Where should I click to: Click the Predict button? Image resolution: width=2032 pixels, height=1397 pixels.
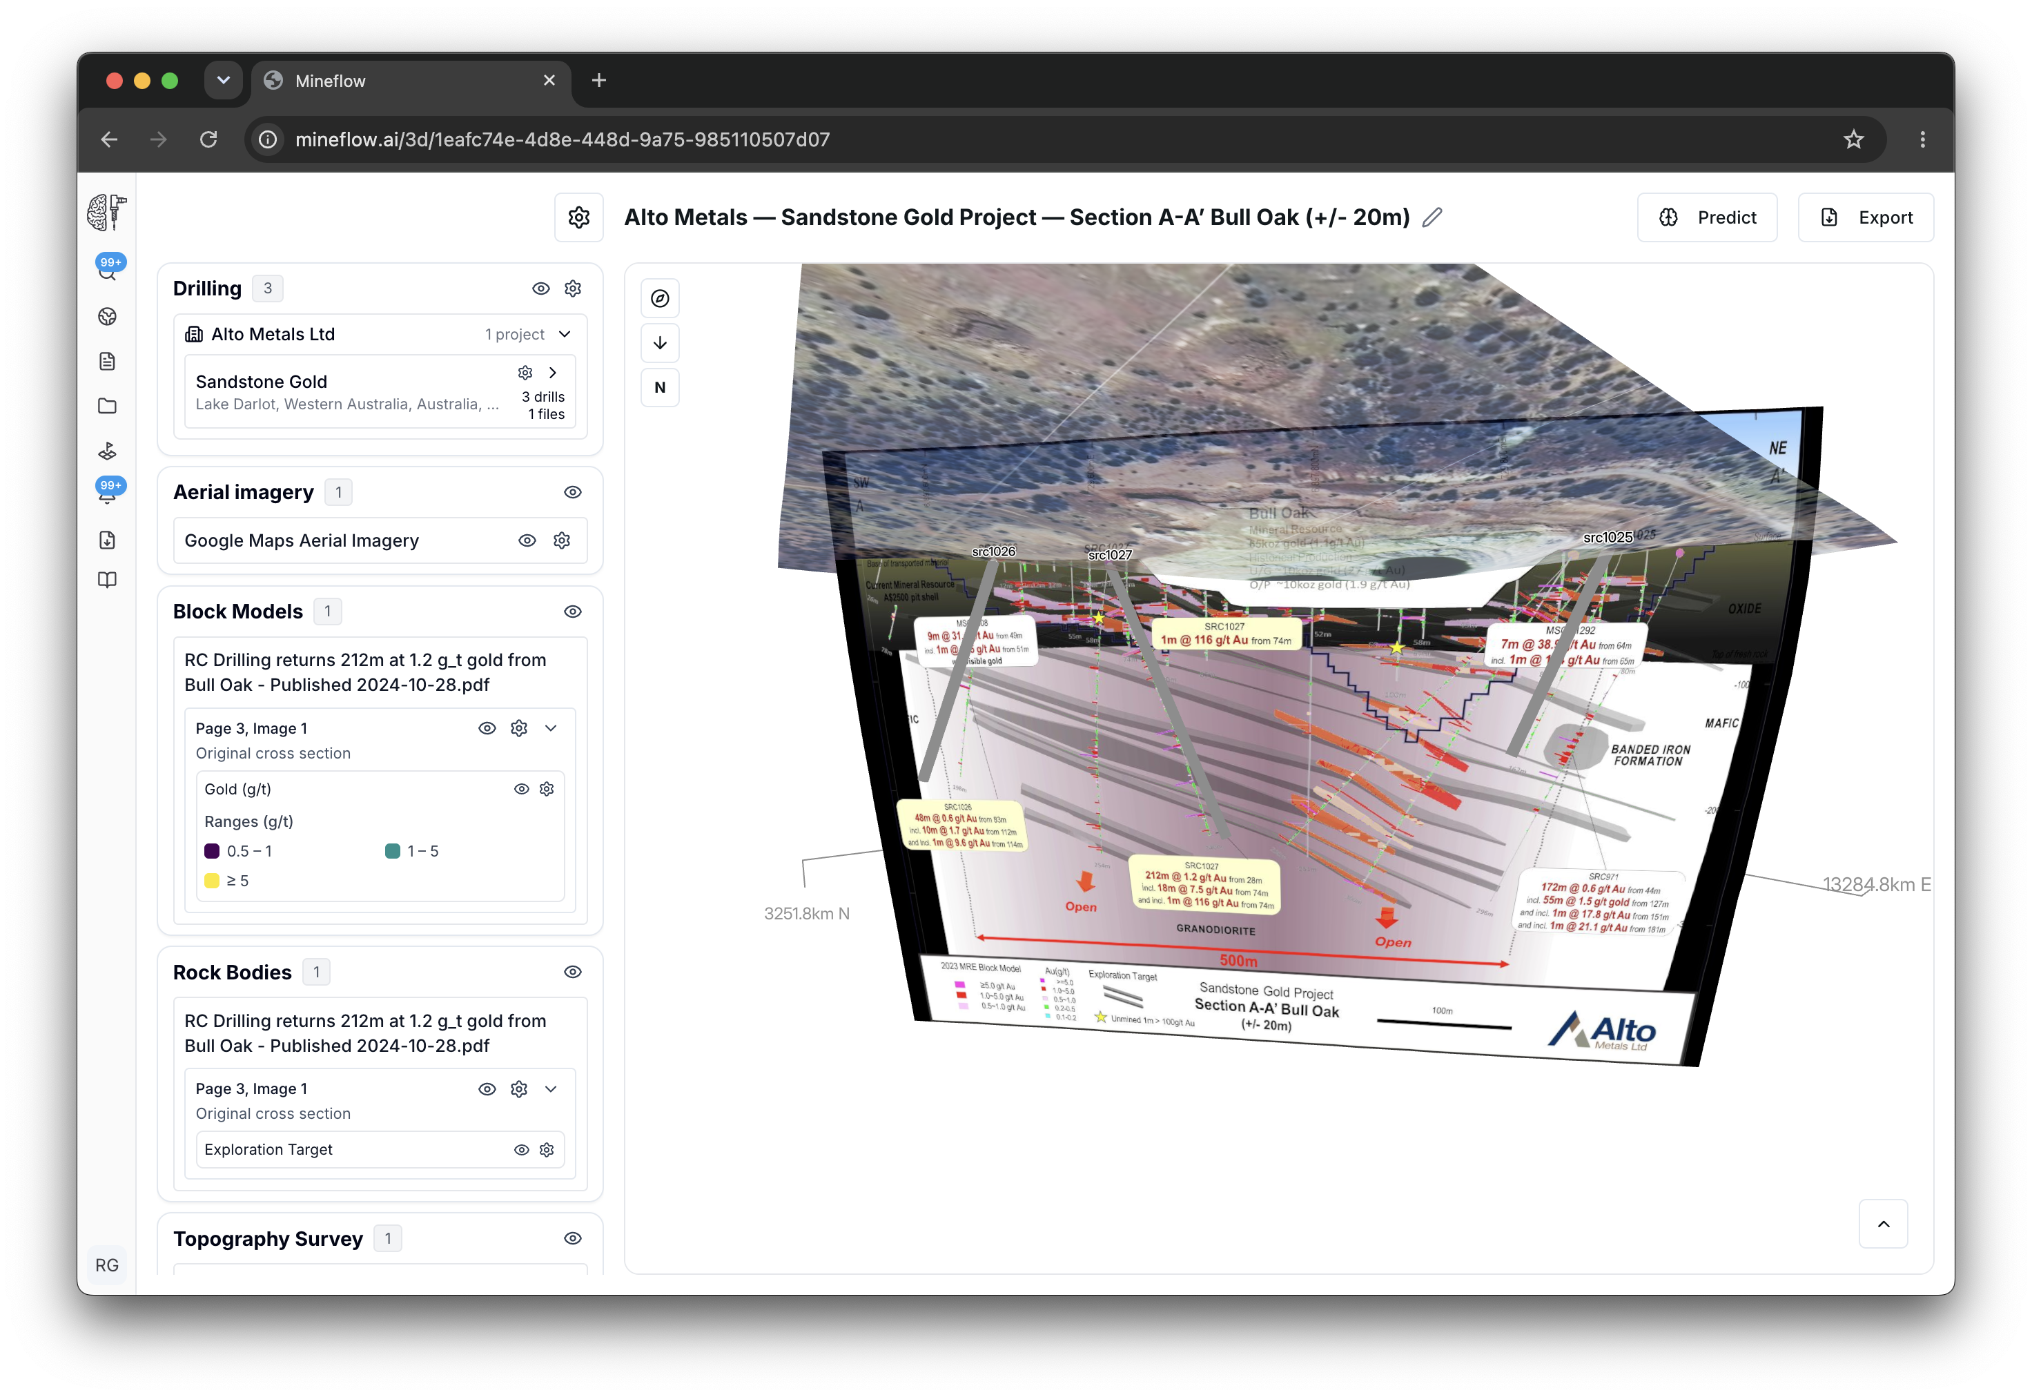[1706, 217]
